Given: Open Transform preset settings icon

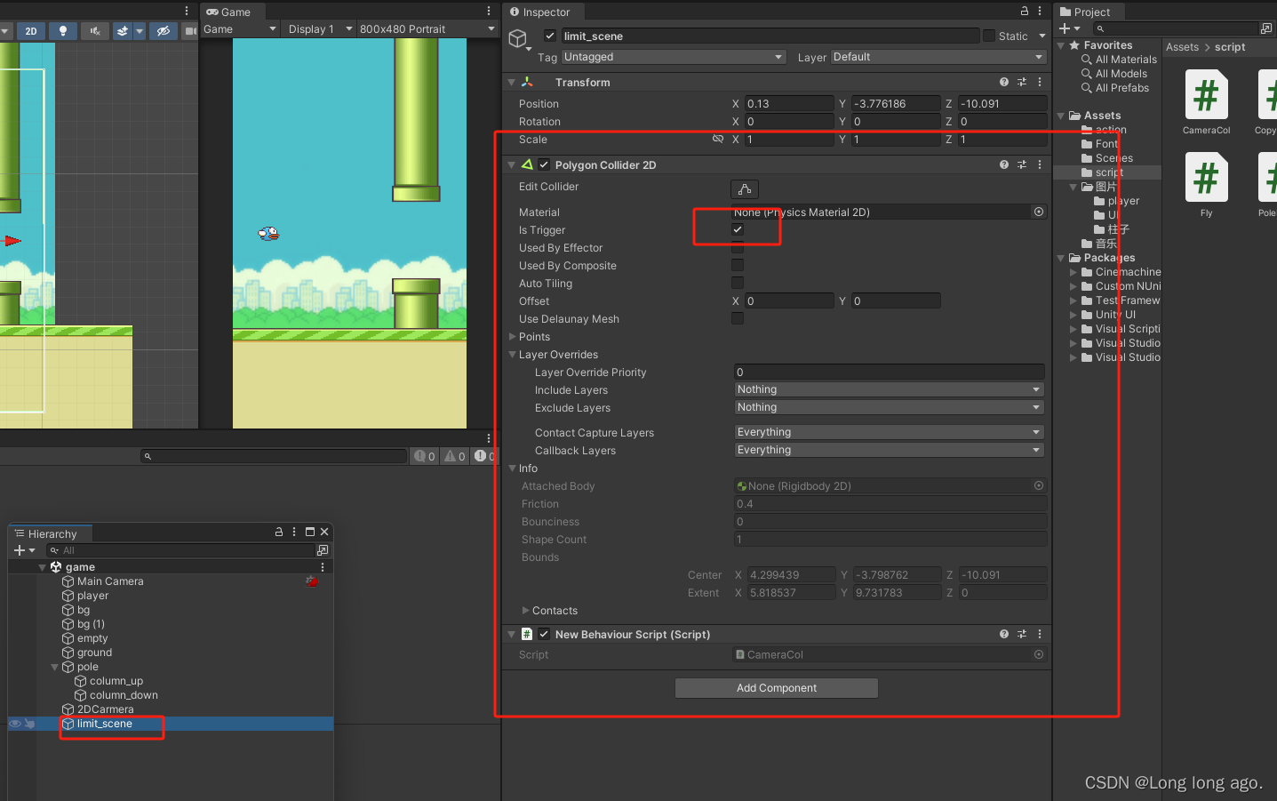Looking at the screenshot, I should pyautogui.click(x=1022, y=82).
